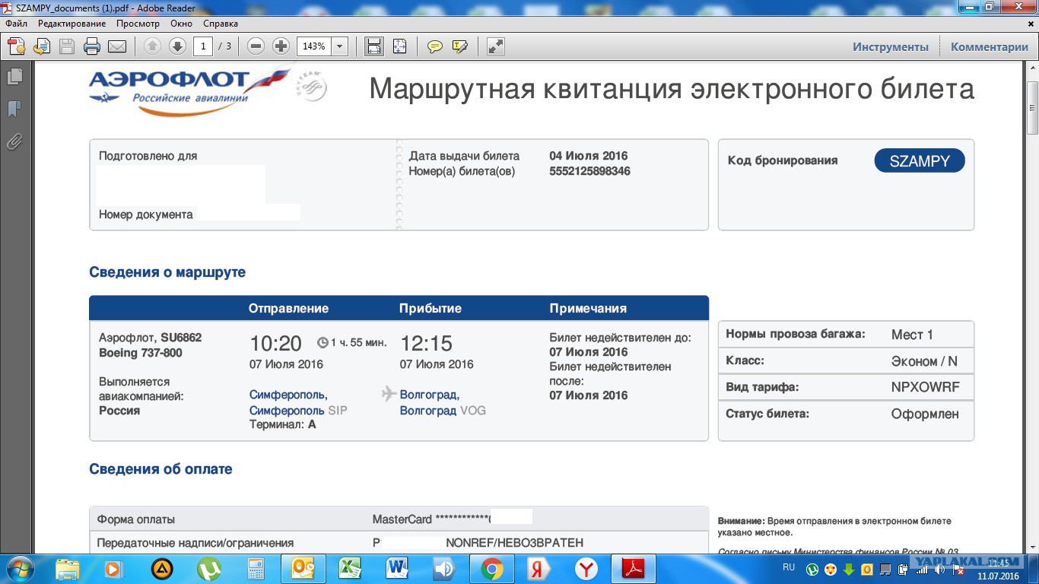
Task: Switch to Outlook in the taskbar
Action: pyautogui.click(x=303, y=569)
